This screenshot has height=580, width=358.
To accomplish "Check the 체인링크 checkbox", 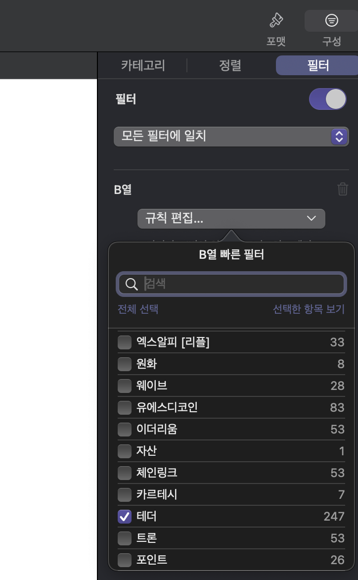I will [125, 473].
